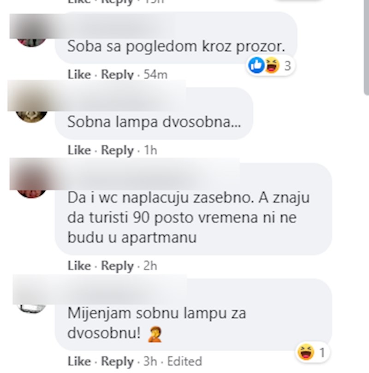Open the avatar beside the Sobna lampa dvosobna comment
The image size is (369, 373).
(x=31, y=117)
